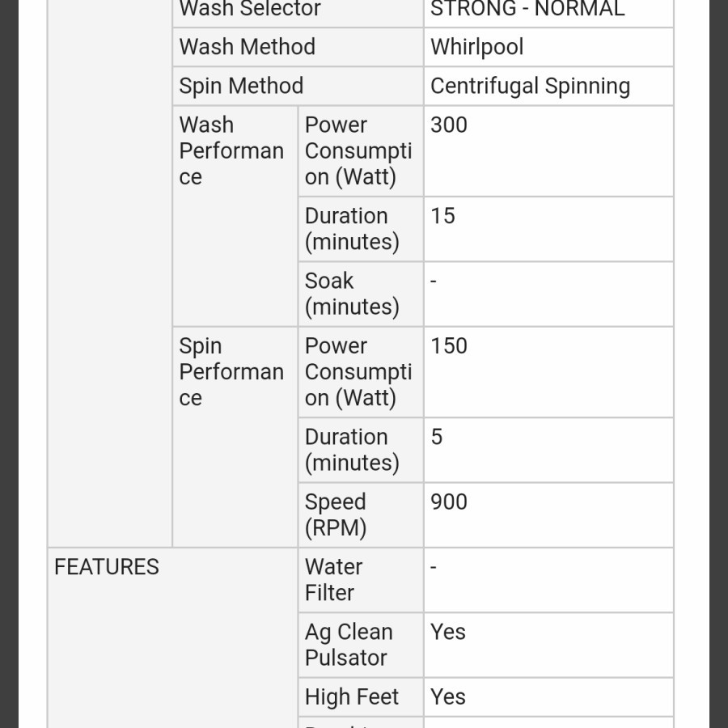Click the STRONG - NORMAL wash selector value

point(527,10)
